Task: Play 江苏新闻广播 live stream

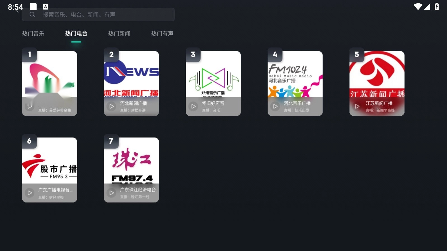Action: tap(357, 106)
